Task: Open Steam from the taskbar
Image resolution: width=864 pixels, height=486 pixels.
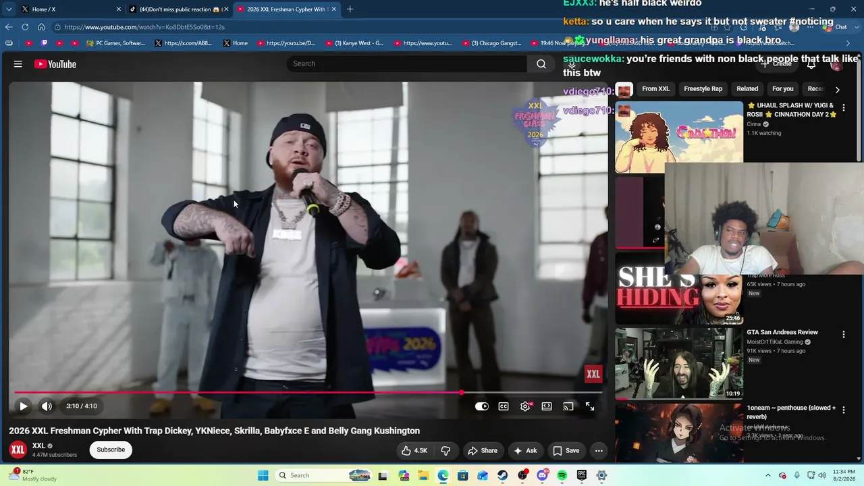Action: 502,475
